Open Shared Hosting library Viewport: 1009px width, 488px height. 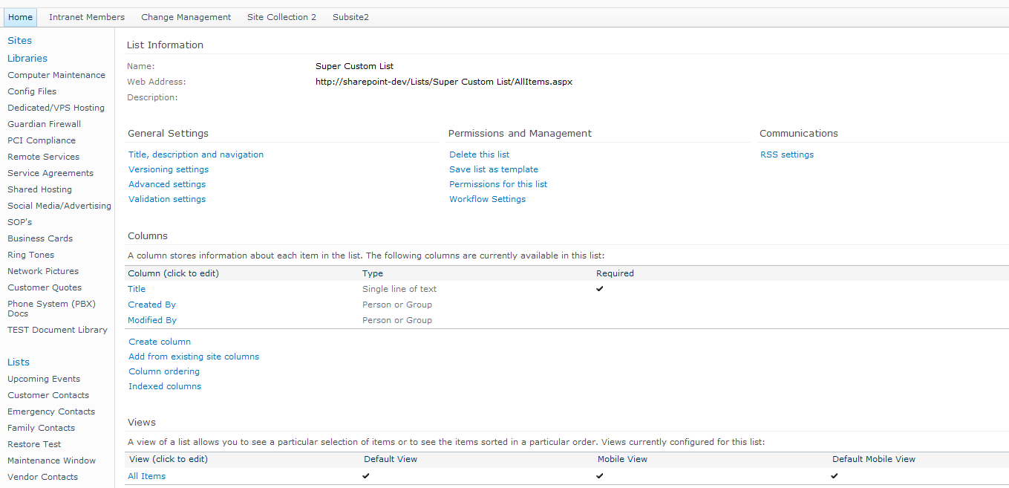40,189
